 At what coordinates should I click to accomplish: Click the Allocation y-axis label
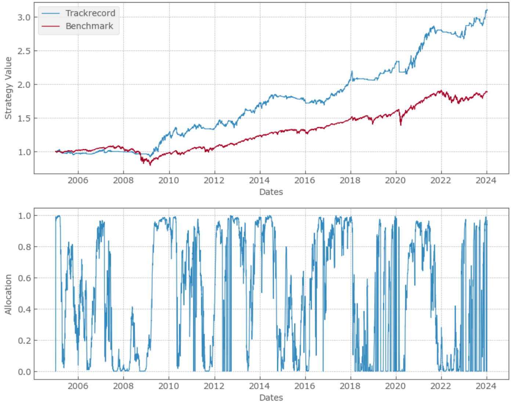pos(8,294)
